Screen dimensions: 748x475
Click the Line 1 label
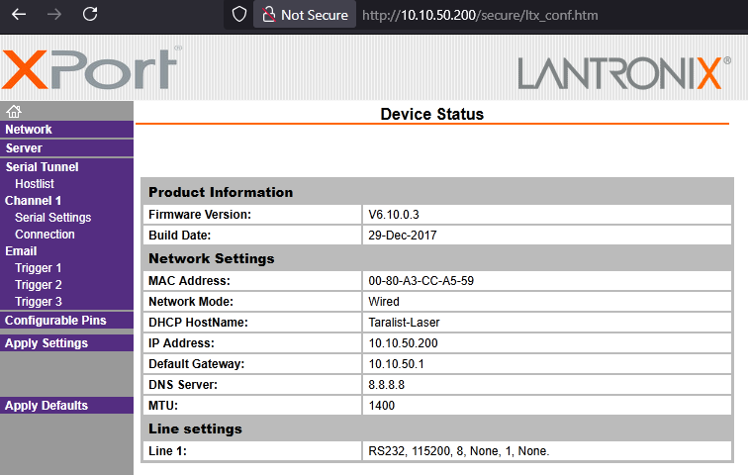tap(167, 450)
